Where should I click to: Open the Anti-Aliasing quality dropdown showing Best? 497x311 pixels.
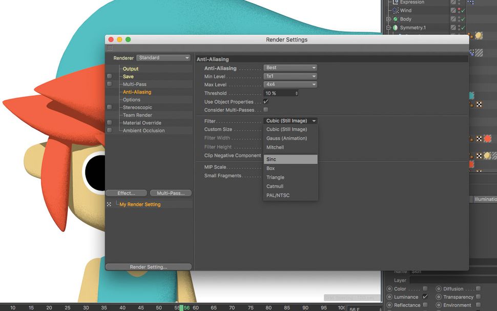click(291, 67)
